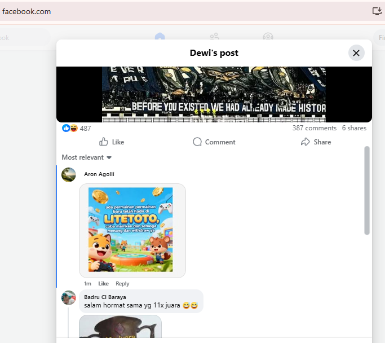
Task: Open the stadium banner post image
Action: coord(214,94)
